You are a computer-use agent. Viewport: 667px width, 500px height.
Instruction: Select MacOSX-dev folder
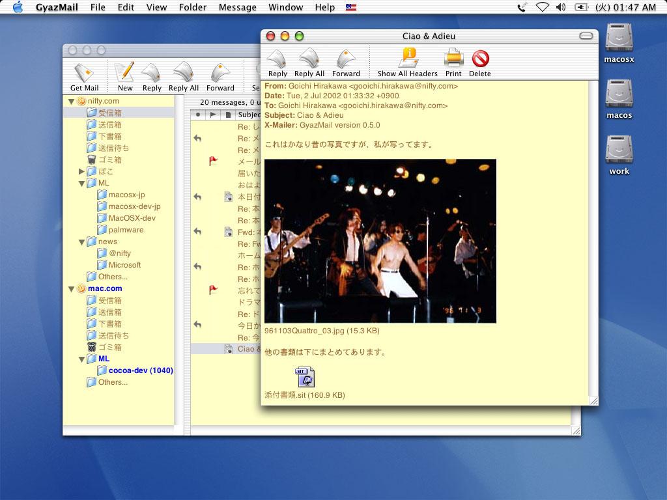pyautogui.click(x=126, y=218)
